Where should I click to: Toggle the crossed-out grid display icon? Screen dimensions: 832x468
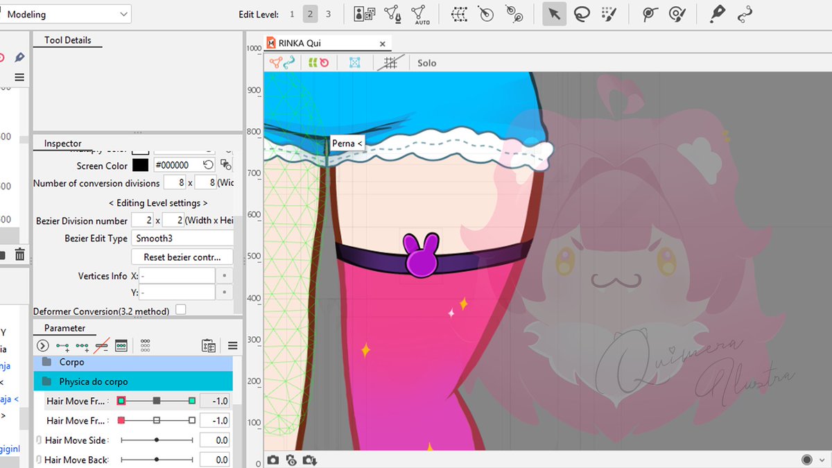pyautogui.click(x=390, y=62)
